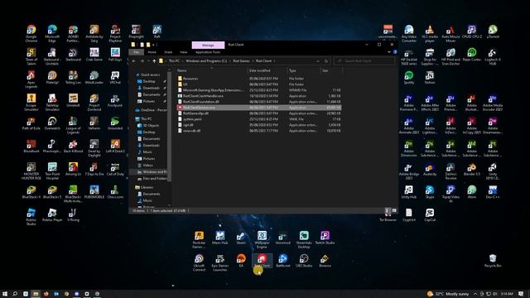Select the Recycle Bin icon
The width and height of the screenshot is (530, 298).
(x=493, y=261)
